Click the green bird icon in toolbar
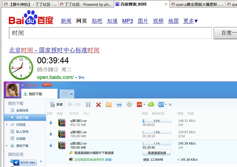The height and width of the screenshot is (167, 237). (151, 104)
